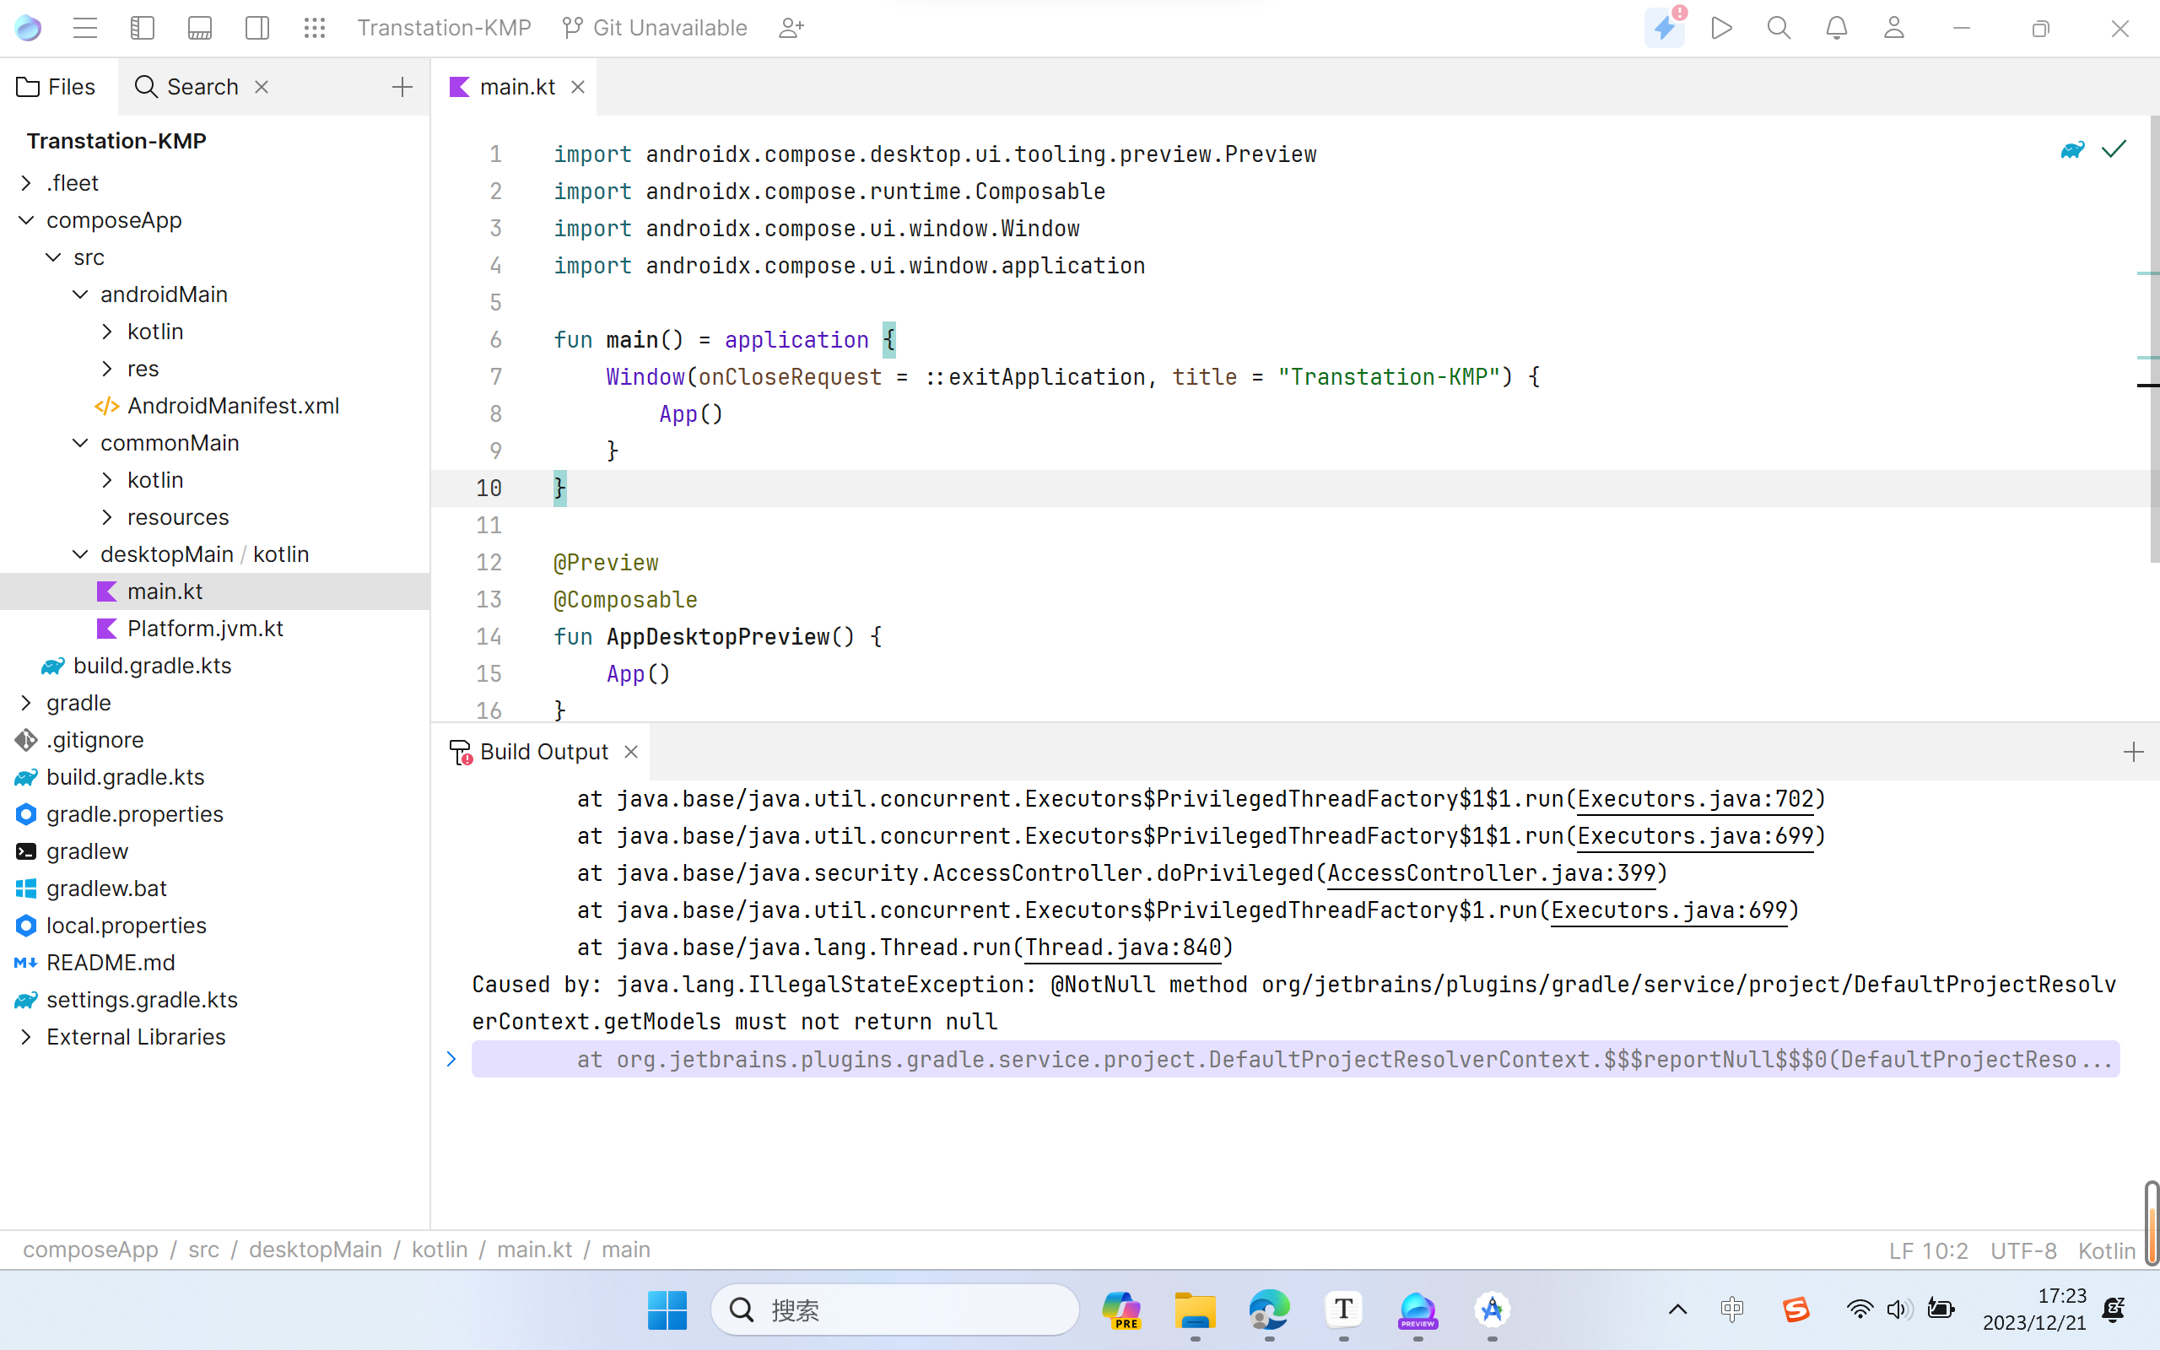
Task: Open the add collaborator icon
Action: pyautogui.click(x=791, y=28)
